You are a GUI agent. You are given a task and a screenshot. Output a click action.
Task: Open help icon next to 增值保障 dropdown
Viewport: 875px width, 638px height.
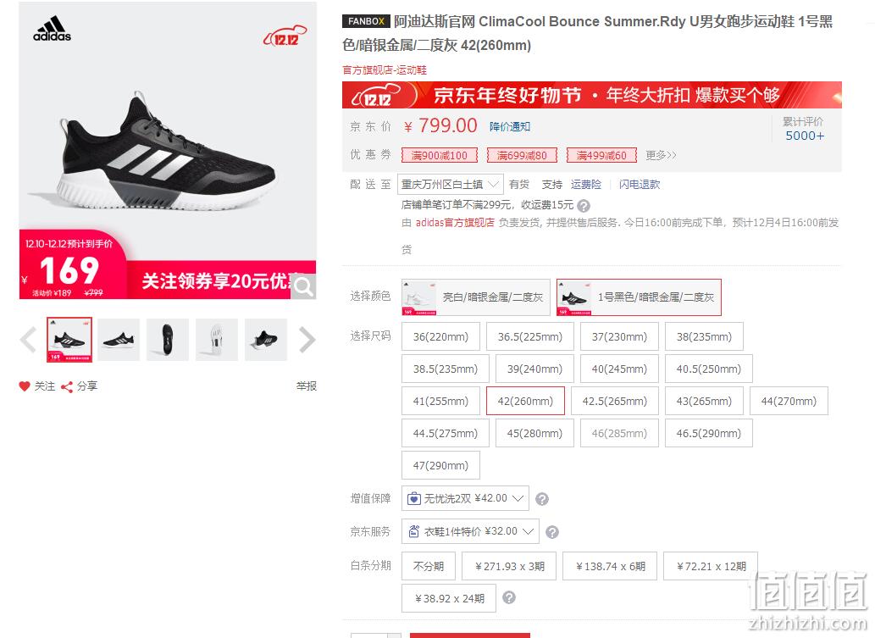542,499
